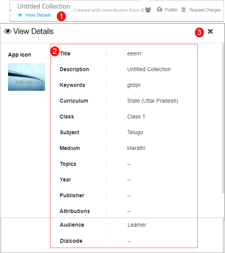Image resolution: width=225 pixels, height=253 pixels.
Task: Click the Medium value Marathi
Action: coord(136,148)
